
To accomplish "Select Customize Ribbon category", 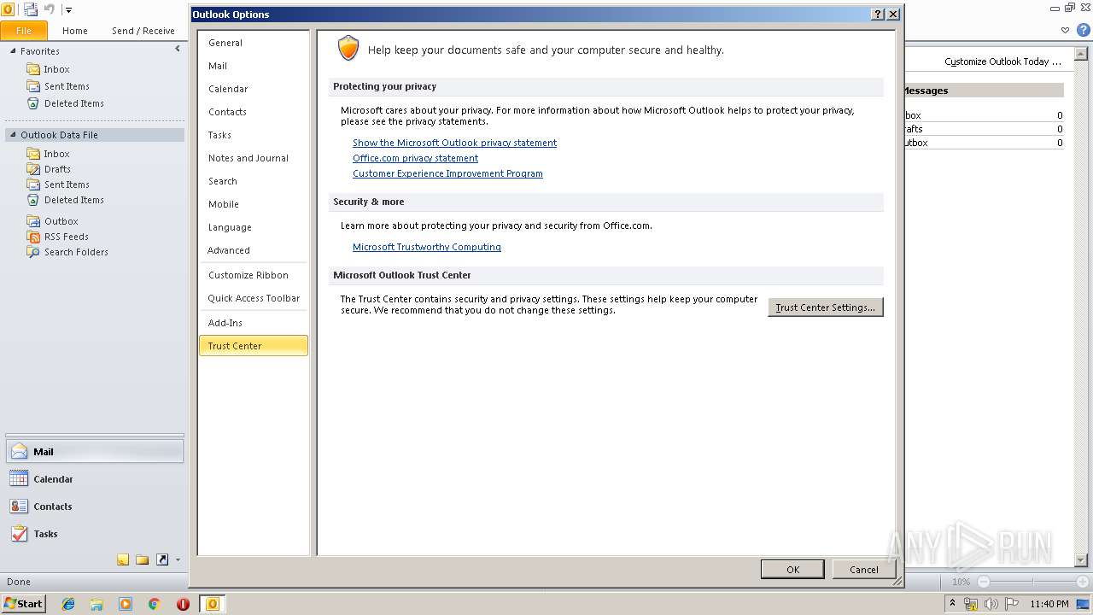I will coord(254,275).
